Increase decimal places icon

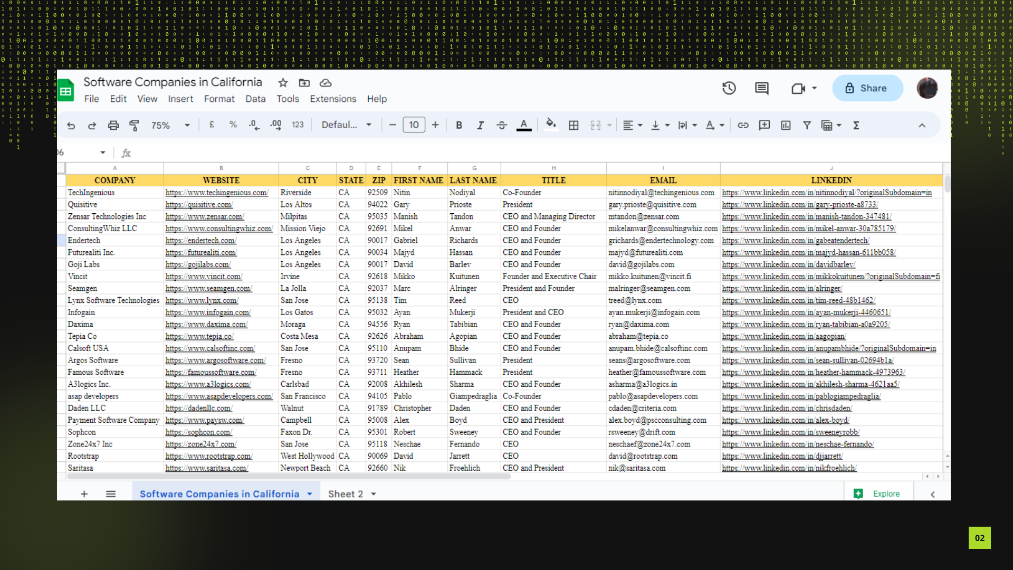point(276,125)
